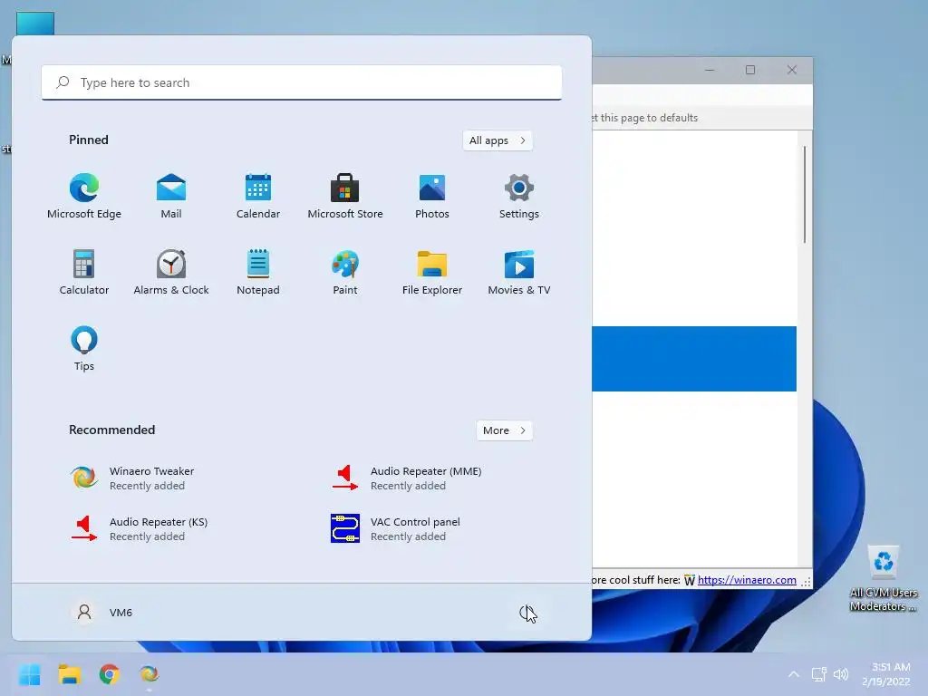Open the clock and date flyout
Screen dimensions: 928x696
pos(887,674)
